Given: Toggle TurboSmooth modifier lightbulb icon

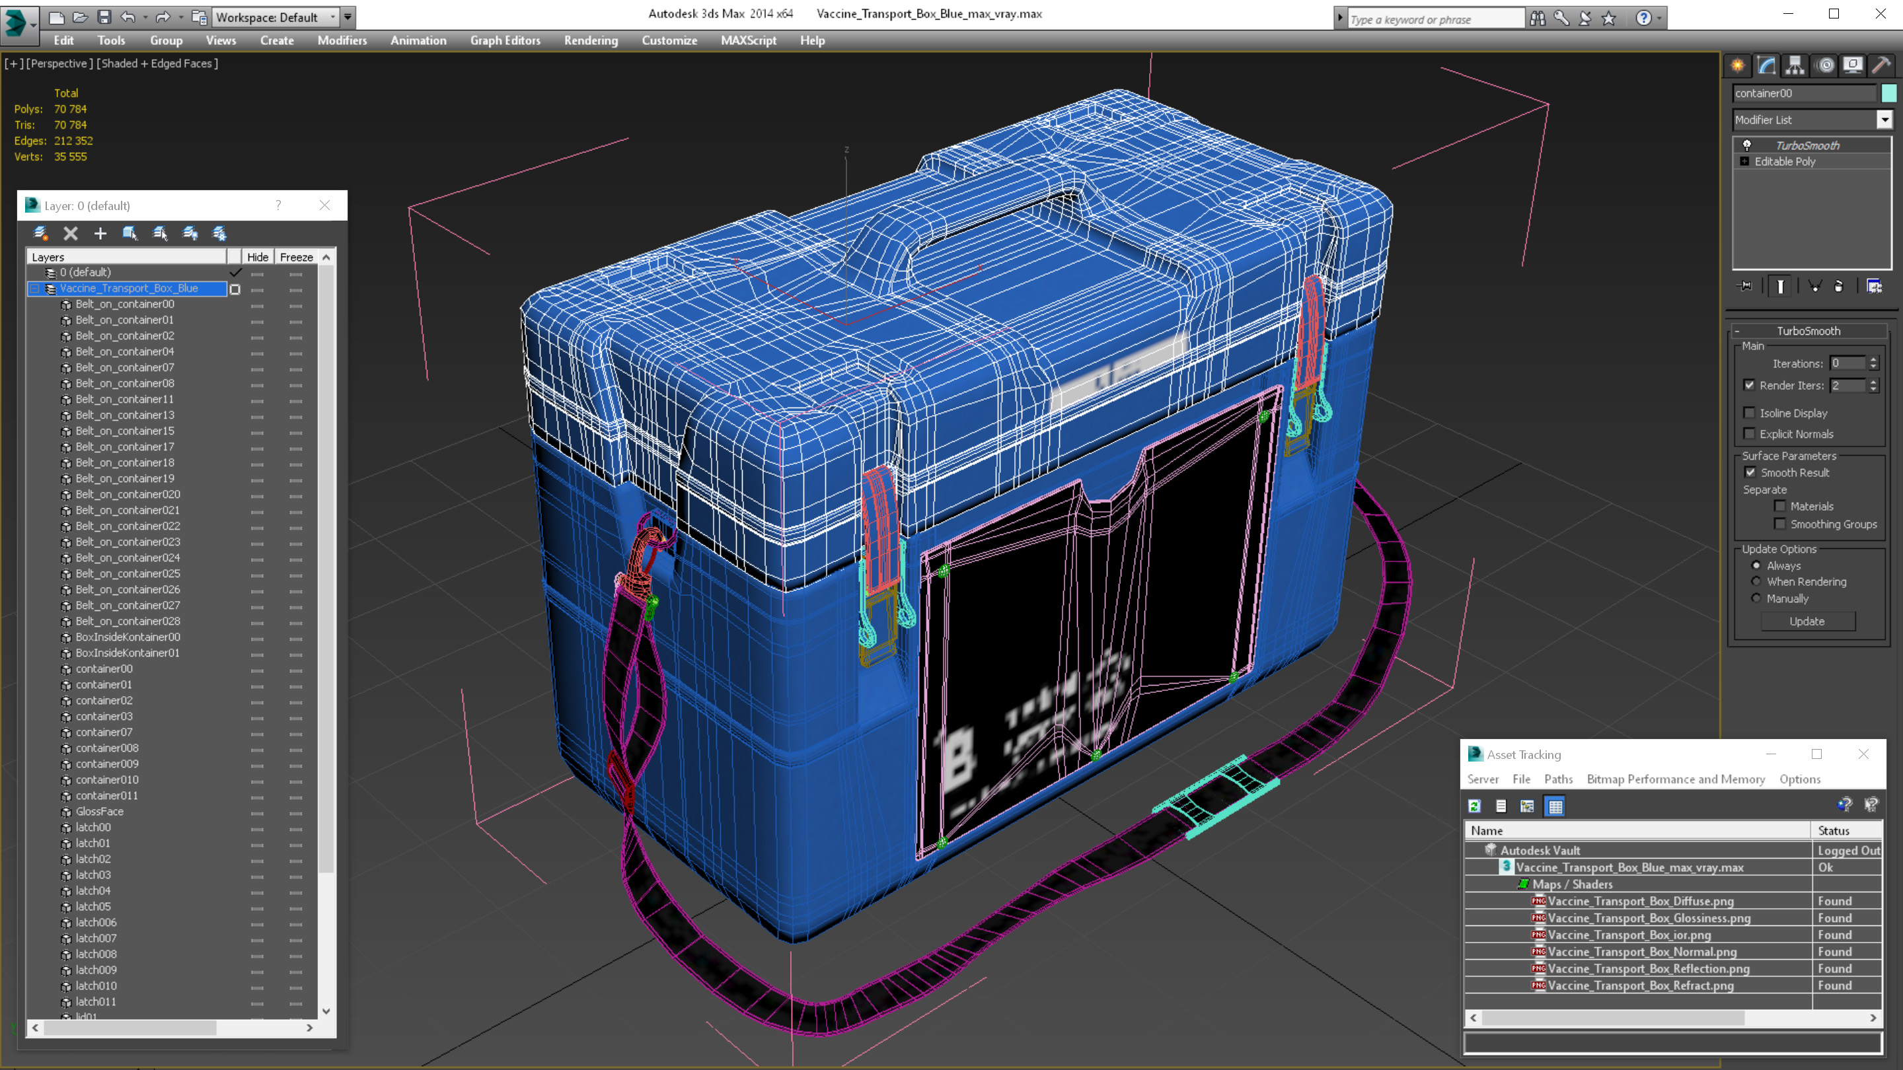Looking at the screenshot, I should click(1747, 145).
